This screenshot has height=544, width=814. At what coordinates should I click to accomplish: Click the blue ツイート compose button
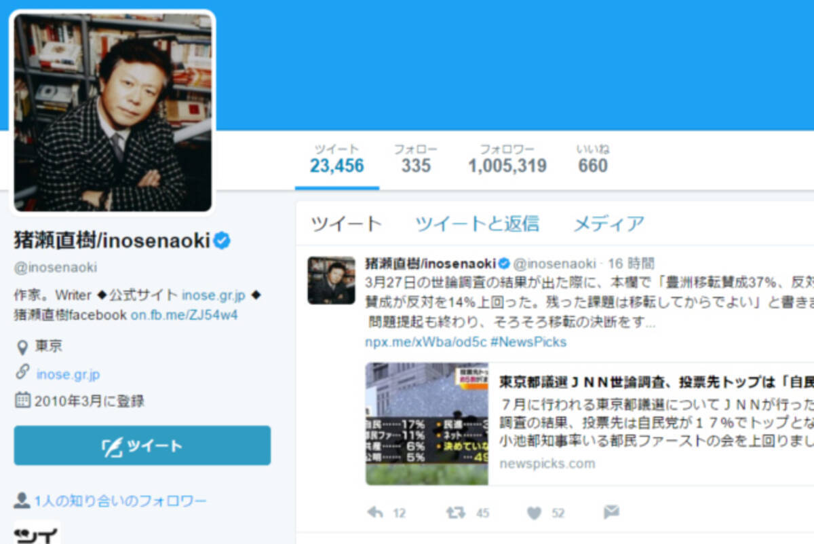[x=142, y=446]
